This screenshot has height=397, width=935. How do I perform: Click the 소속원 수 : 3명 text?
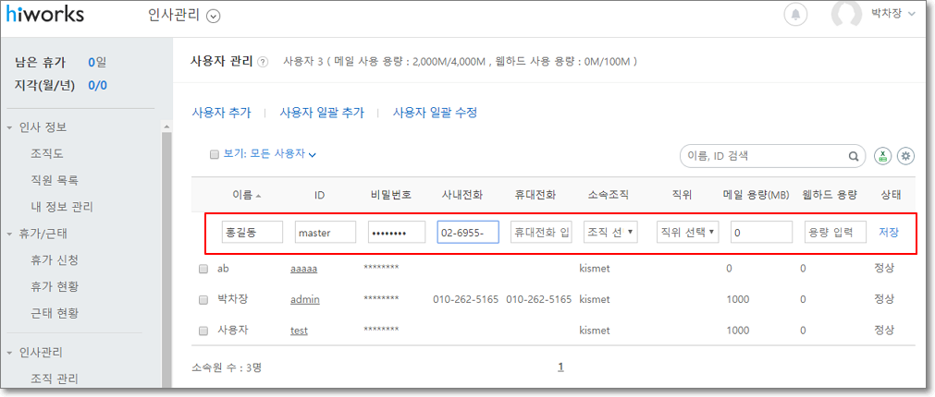[227, 368]
